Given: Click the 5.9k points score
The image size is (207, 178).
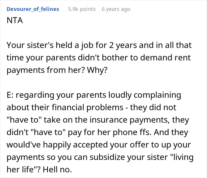Looking at the screenshot, I should click(82, 9).
